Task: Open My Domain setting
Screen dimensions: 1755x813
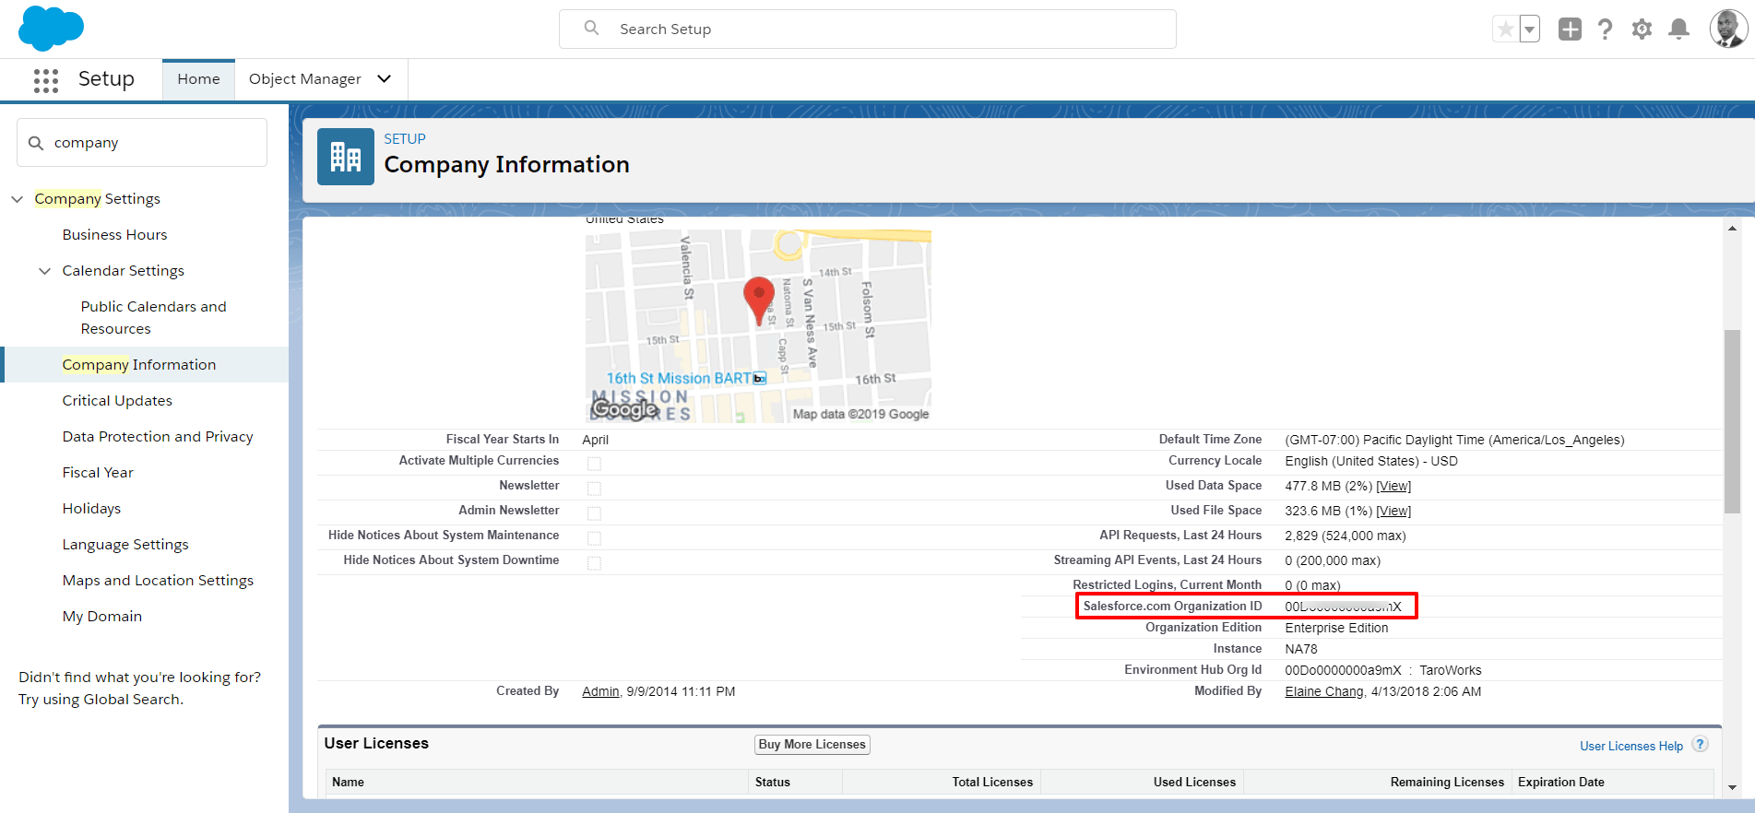Action: click(x=102, y=617)
